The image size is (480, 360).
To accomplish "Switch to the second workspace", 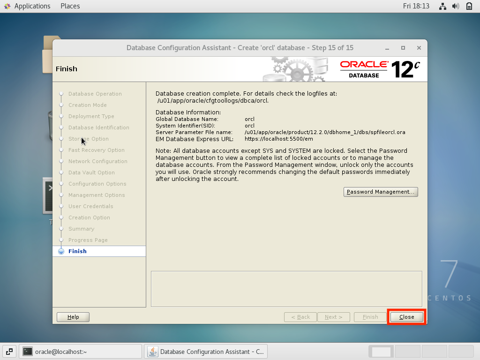I will 408,352.
